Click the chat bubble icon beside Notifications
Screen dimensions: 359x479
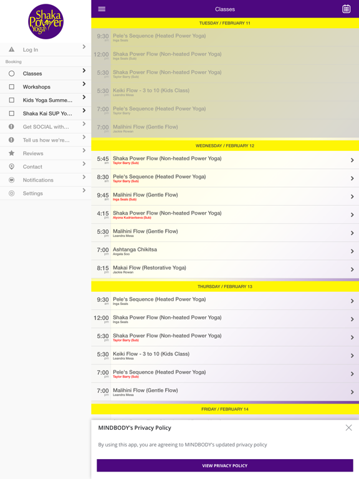[12, 180]
